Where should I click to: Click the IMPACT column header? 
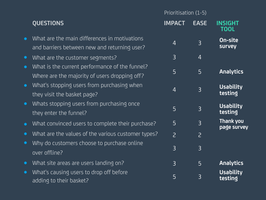174,23
